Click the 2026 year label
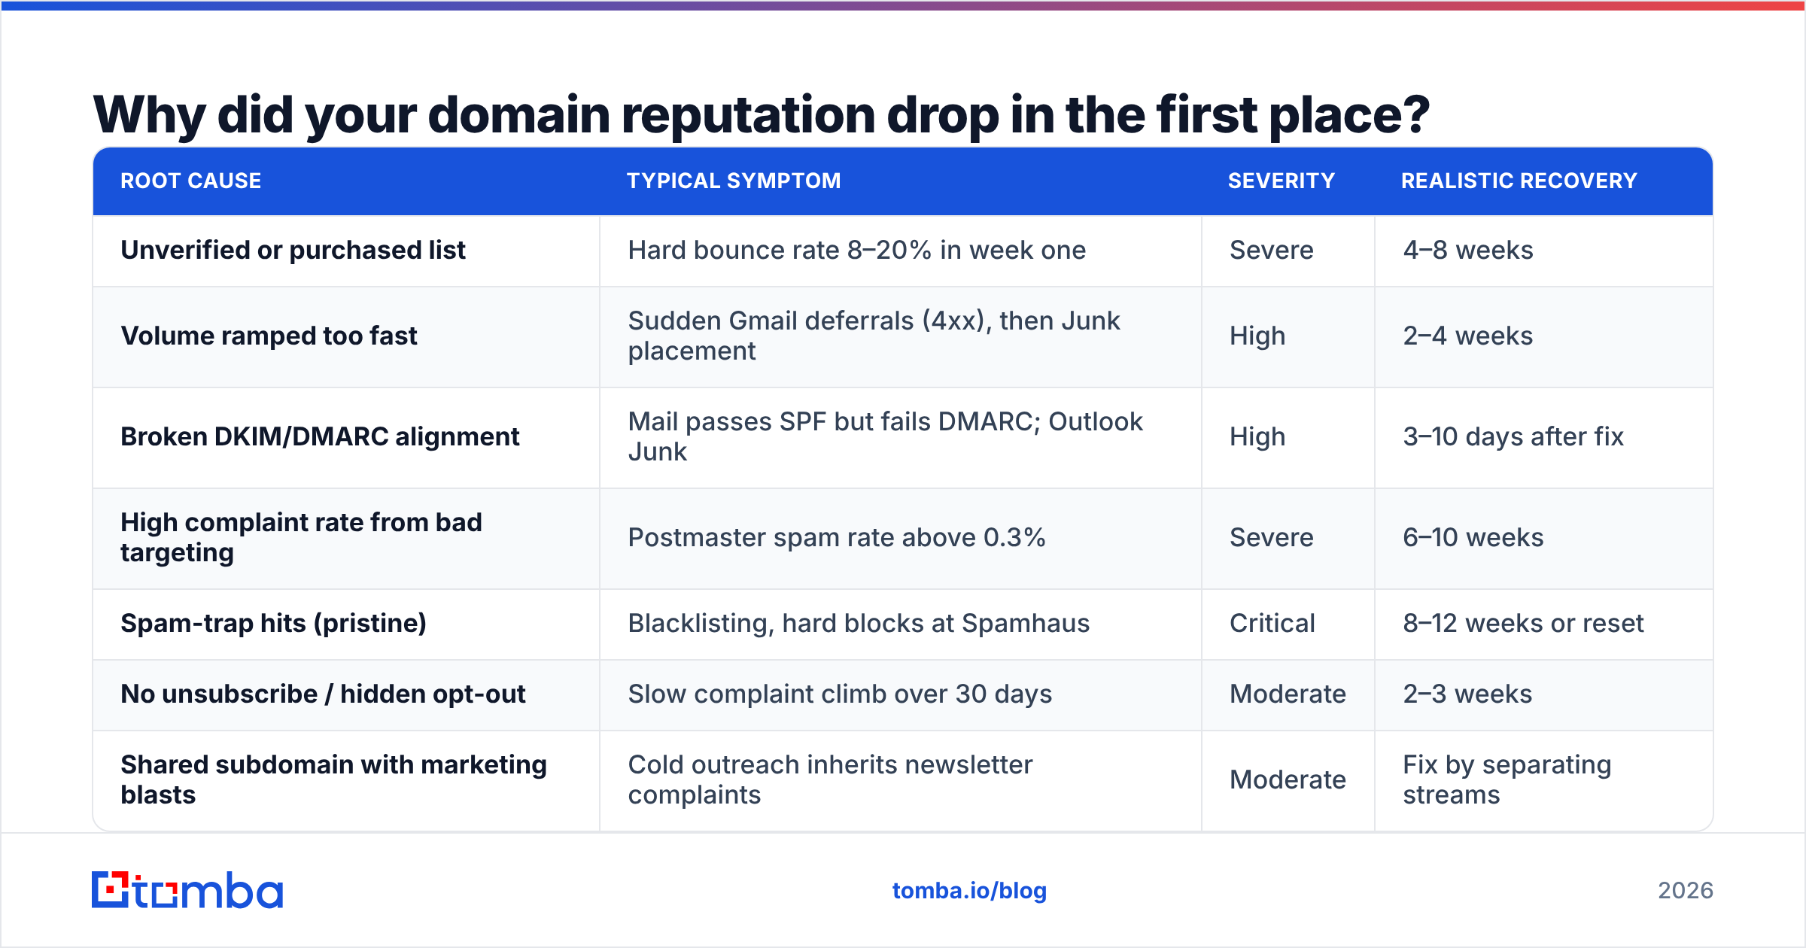This screenshot has width=1806, height=948. 1686,891
